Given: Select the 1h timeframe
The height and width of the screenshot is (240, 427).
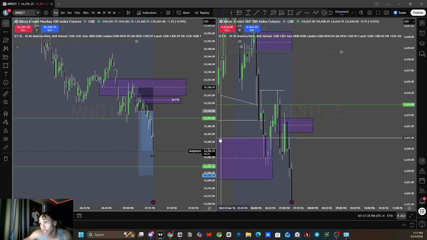Looking at the screenshot, I should [x=93, y=13].
